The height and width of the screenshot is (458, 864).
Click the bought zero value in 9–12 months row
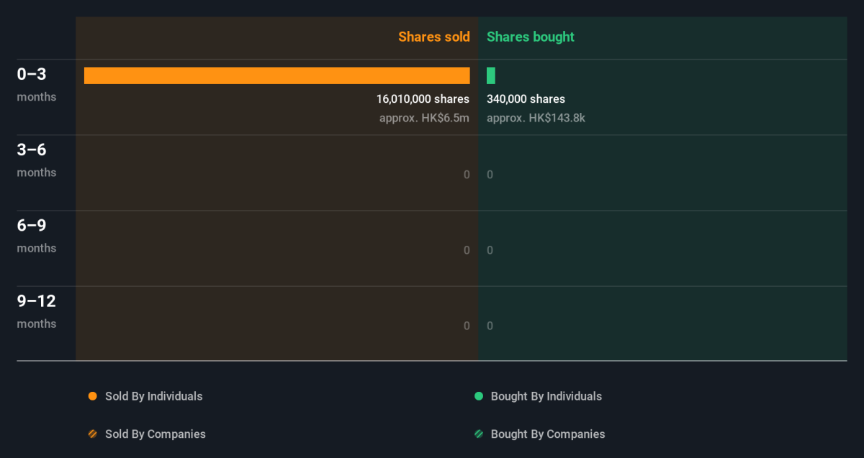pos(490,326)
